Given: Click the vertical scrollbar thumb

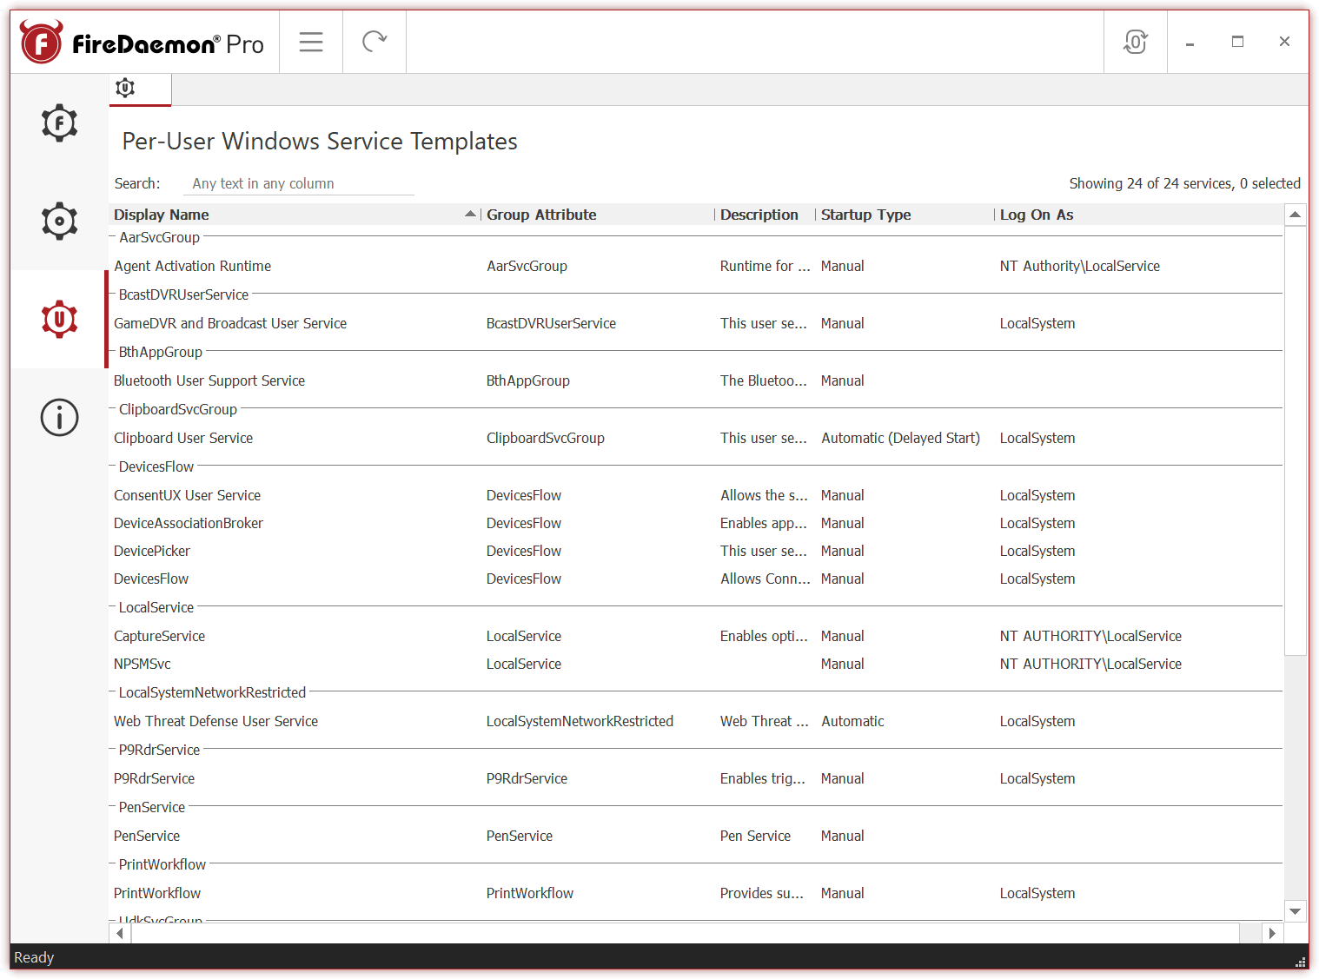Looking at the screenshot, I should 1296,440.
